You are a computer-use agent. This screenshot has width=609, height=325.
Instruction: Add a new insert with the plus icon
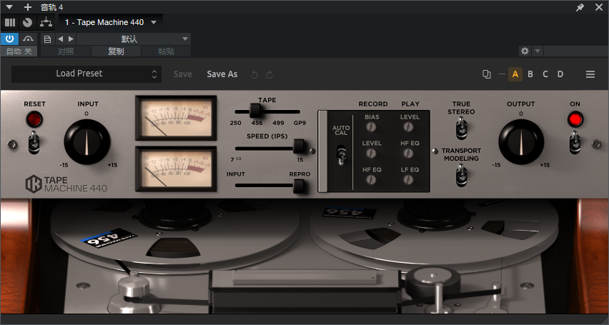click(x=28, y=7)
